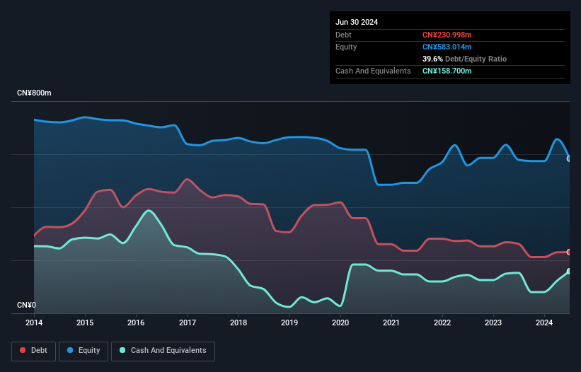
Task: Click the 2014 x-axis label
Action: 34,322
